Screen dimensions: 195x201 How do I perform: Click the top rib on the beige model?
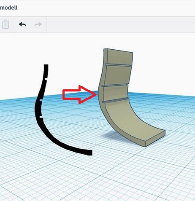(119, 65)
